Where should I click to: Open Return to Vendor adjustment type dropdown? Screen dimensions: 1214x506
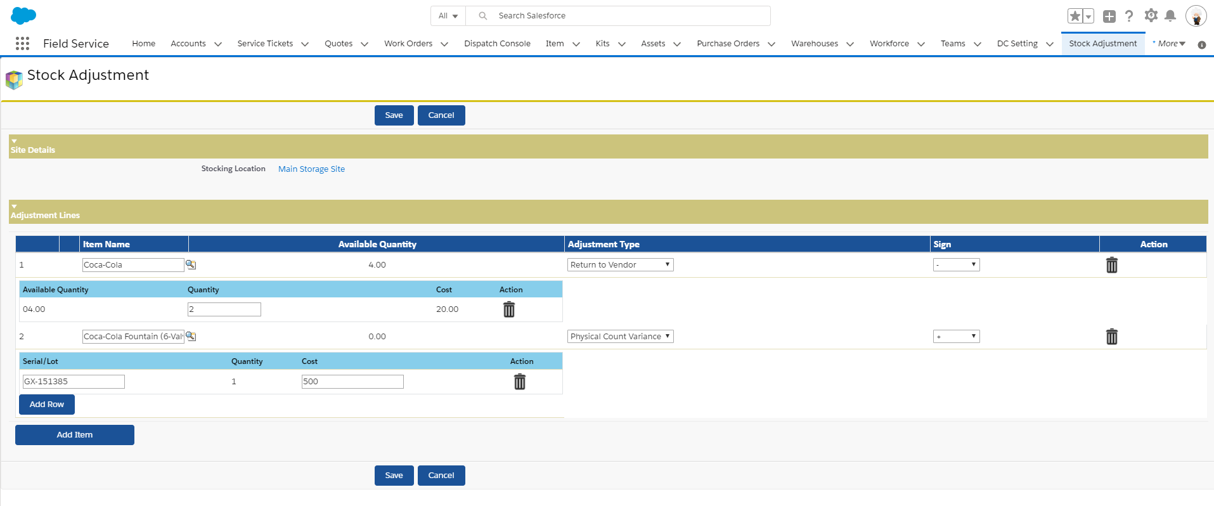pos(621,265)
